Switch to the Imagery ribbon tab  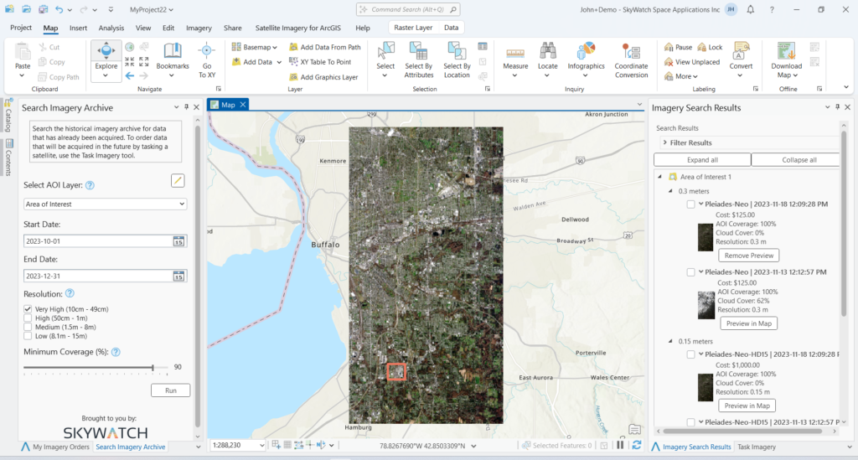199,28
